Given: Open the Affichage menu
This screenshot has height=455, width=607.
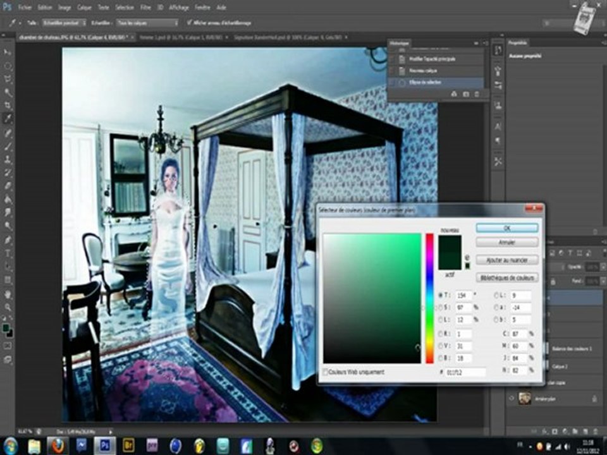Looking at the screenshot, I should pyautogui.click(x=178, y=8).
